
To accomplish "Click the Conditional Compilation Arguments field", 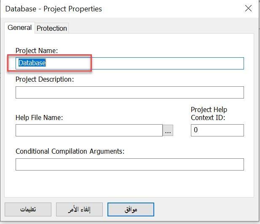I will pos(130,164).
